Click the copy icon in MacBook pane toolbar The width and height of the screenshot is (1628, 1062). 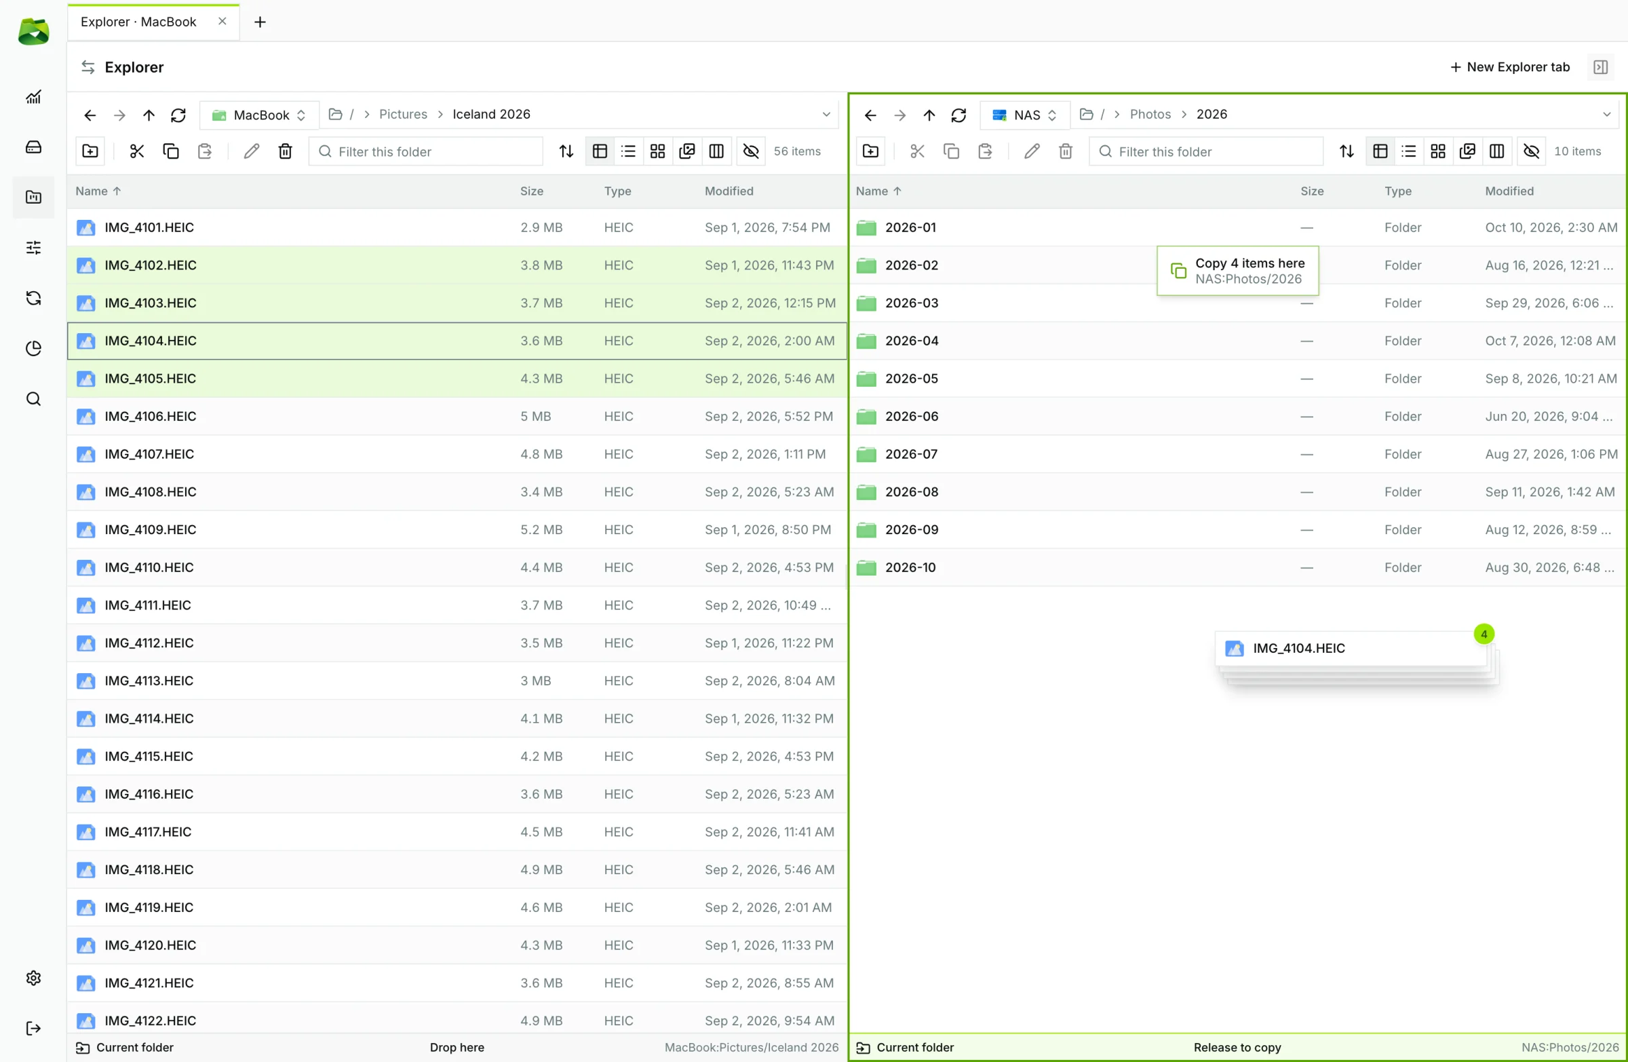click(x=171, y=151)
